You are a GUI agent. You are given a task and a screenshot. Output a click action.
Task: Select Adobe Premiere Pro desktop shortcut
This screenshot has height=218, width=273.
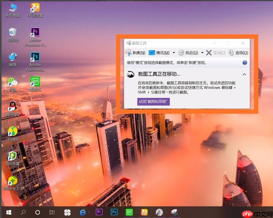[x=35, y=37]
